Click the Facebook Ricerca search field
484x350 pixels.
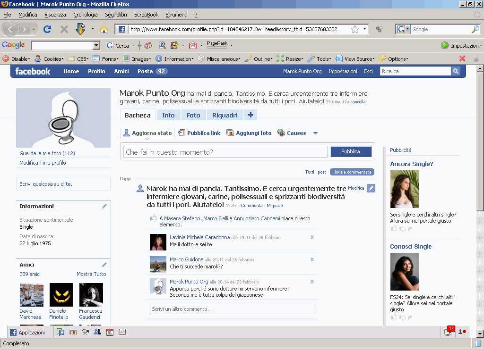point(415,71)
